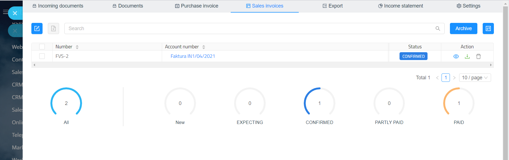509x160 pixels.
Task: Sort by Number column arrows
Action: [77, 47]
